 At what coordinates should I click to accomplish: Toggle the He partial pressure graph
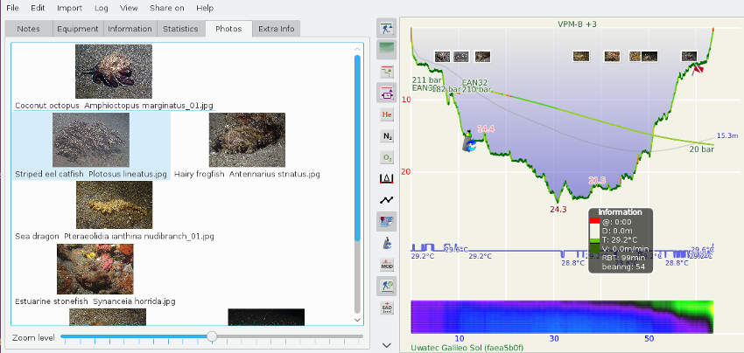pos(387,114)
